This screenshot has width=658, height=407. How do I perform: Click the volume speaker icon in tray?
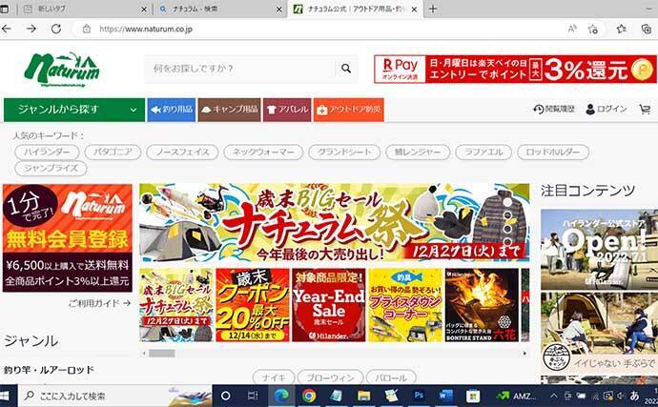(x=620, y=396)
